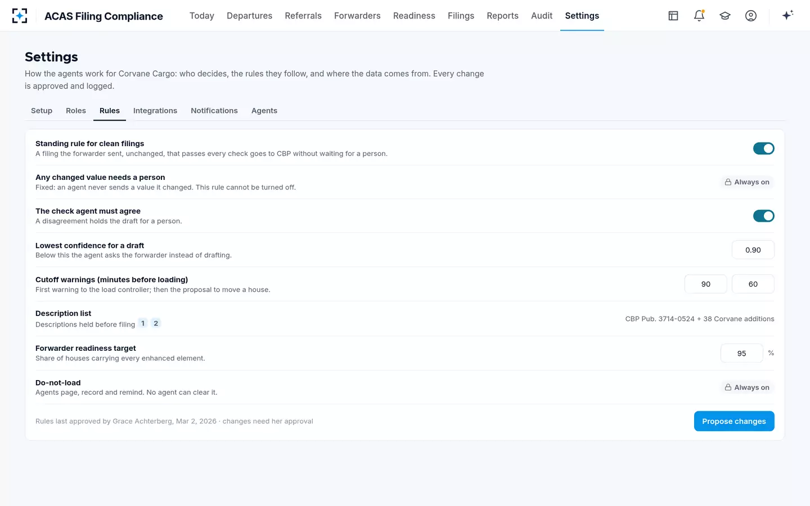Click the ACAS app logo icon
810x506 pixels.
point(20,16)
